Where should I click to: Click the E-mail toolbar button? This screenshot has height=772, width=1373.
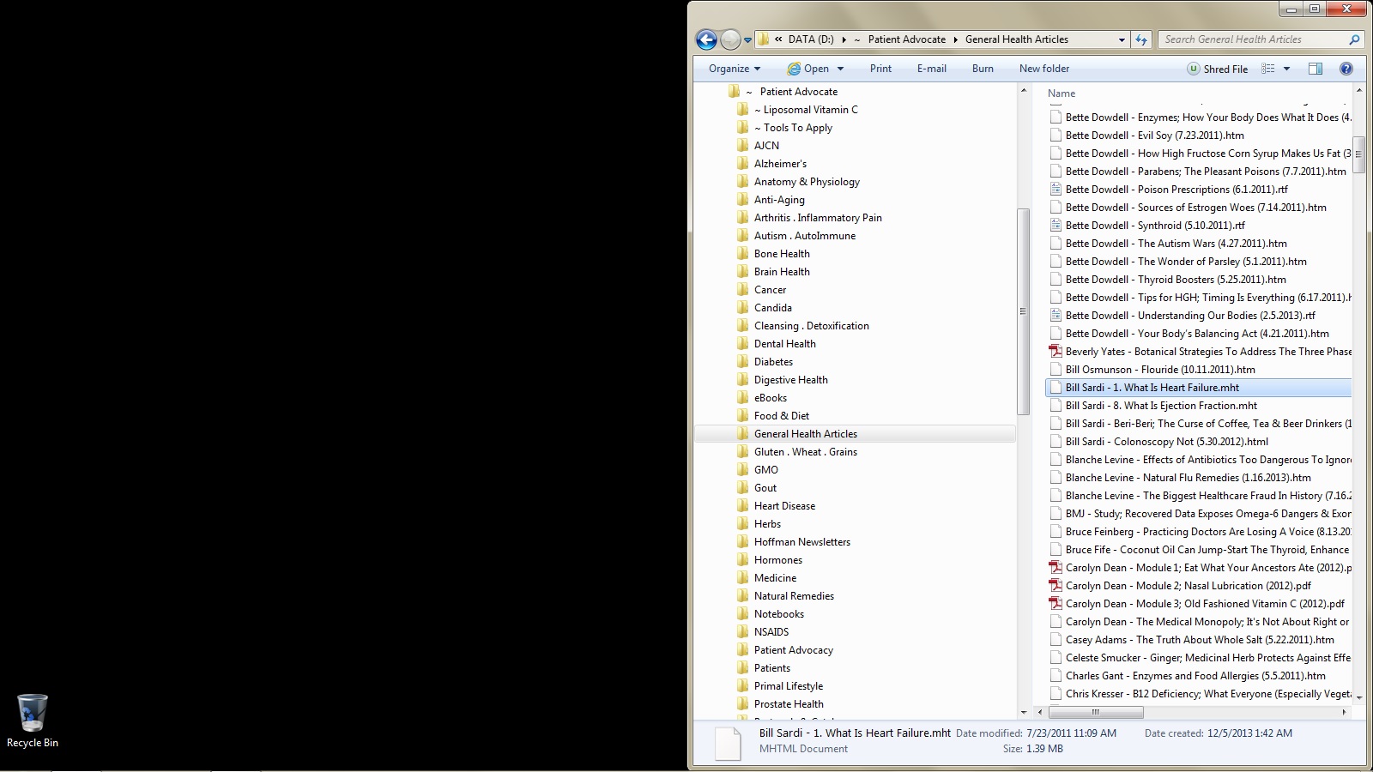(931, 69)
